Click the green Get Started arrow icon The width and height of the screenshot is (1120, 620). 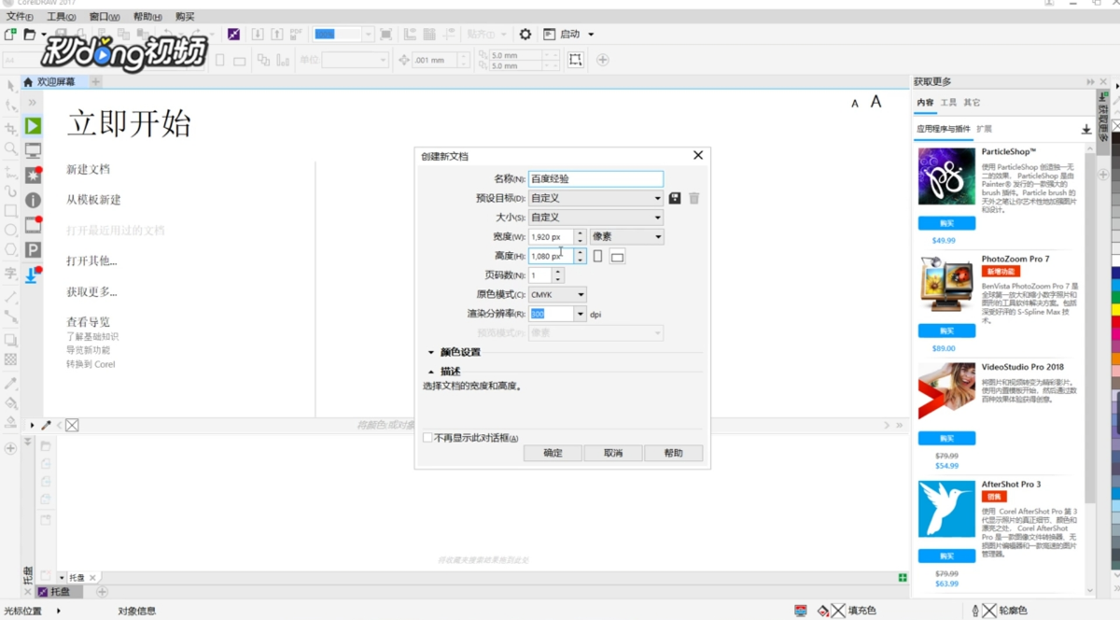tap(33, 125)
